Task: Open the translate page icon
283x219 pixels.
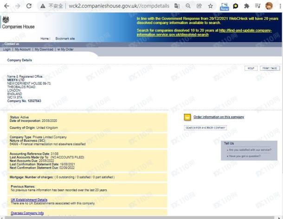Action: 177,6
